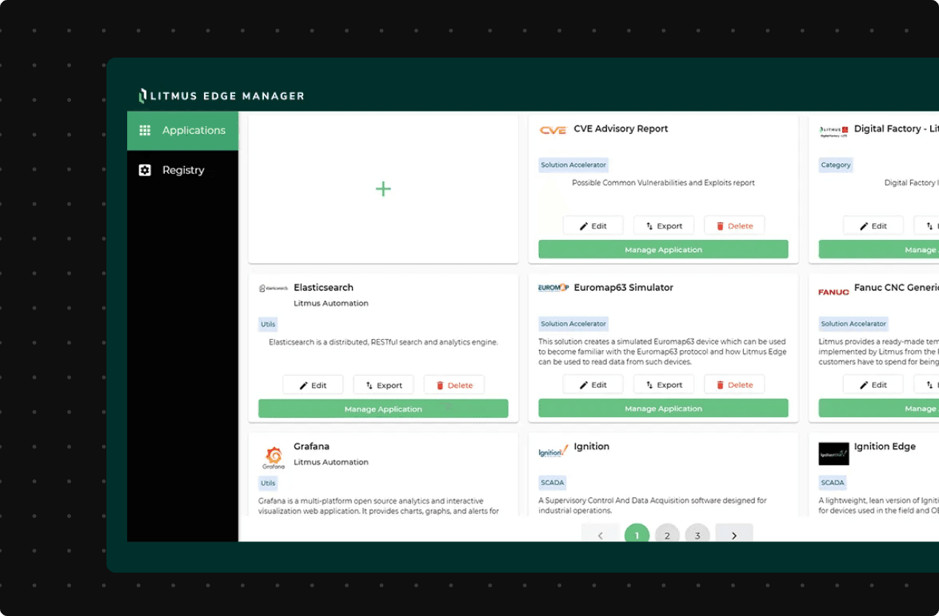Screen dimensions: 939x616
Task: Click the Ignition Edge logo thumbnail
Action: (x=833, y=454)
